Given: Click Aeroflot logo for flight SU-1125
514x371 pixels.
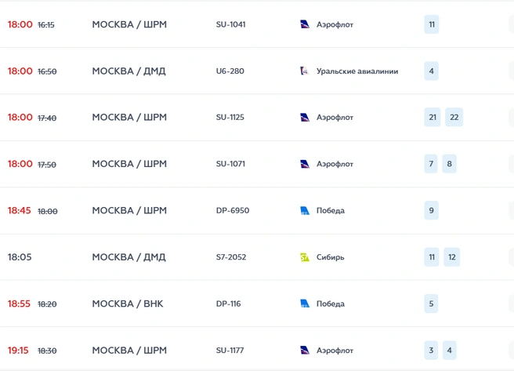Looking at the screenshot, I should [305, 117].
